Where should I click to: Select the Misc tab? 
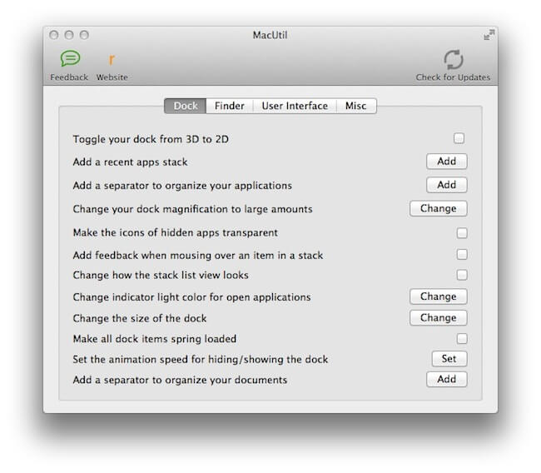click(x=356, y=106)
